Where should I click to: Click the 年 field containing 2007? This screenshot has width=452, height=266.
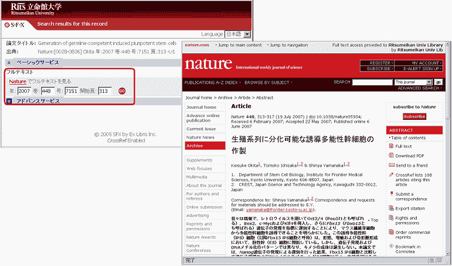[x=24, y=91]
